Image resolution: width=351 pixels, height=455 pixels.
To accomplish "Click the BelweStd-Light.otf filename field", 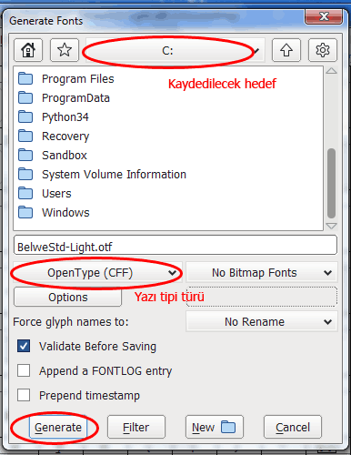I will point(175,245).
